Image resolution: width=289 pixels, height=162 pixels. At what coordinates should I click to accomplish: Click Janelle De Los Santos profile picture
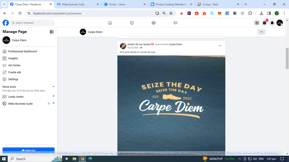pyautogui.click(x=123, y=46)
